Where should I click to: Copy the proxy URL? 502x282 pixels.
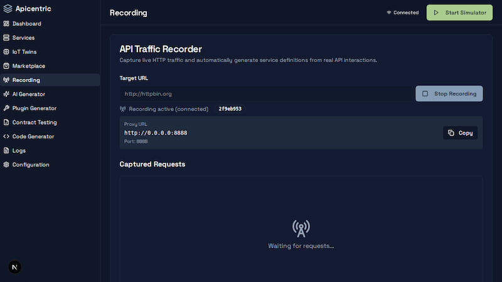tap(460, 133)
